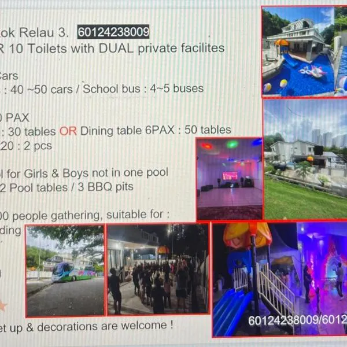
Task: Select the "Dining table 6PAX : 50 tables" text
Action: coord(155,131)
